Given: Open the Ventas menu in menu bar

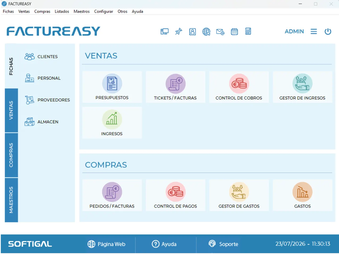Looking at the screenshot, I should tap(24, 11).
